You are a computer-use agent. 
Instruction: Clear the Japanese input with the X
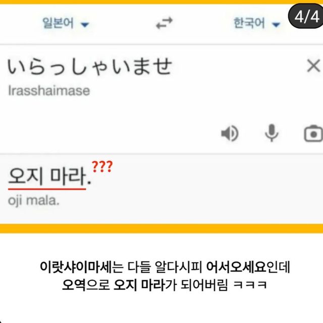[313, 66]
